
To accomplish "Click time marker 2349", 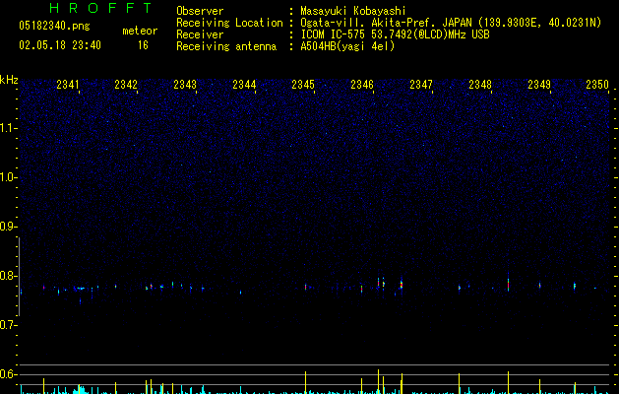I will [539, 85].
